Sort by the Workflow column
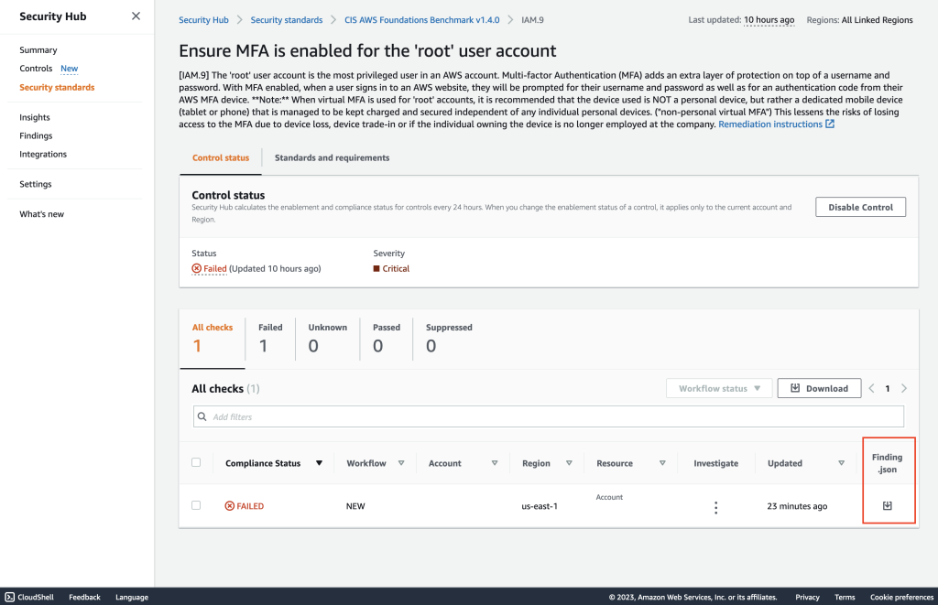 click(401, 463)
